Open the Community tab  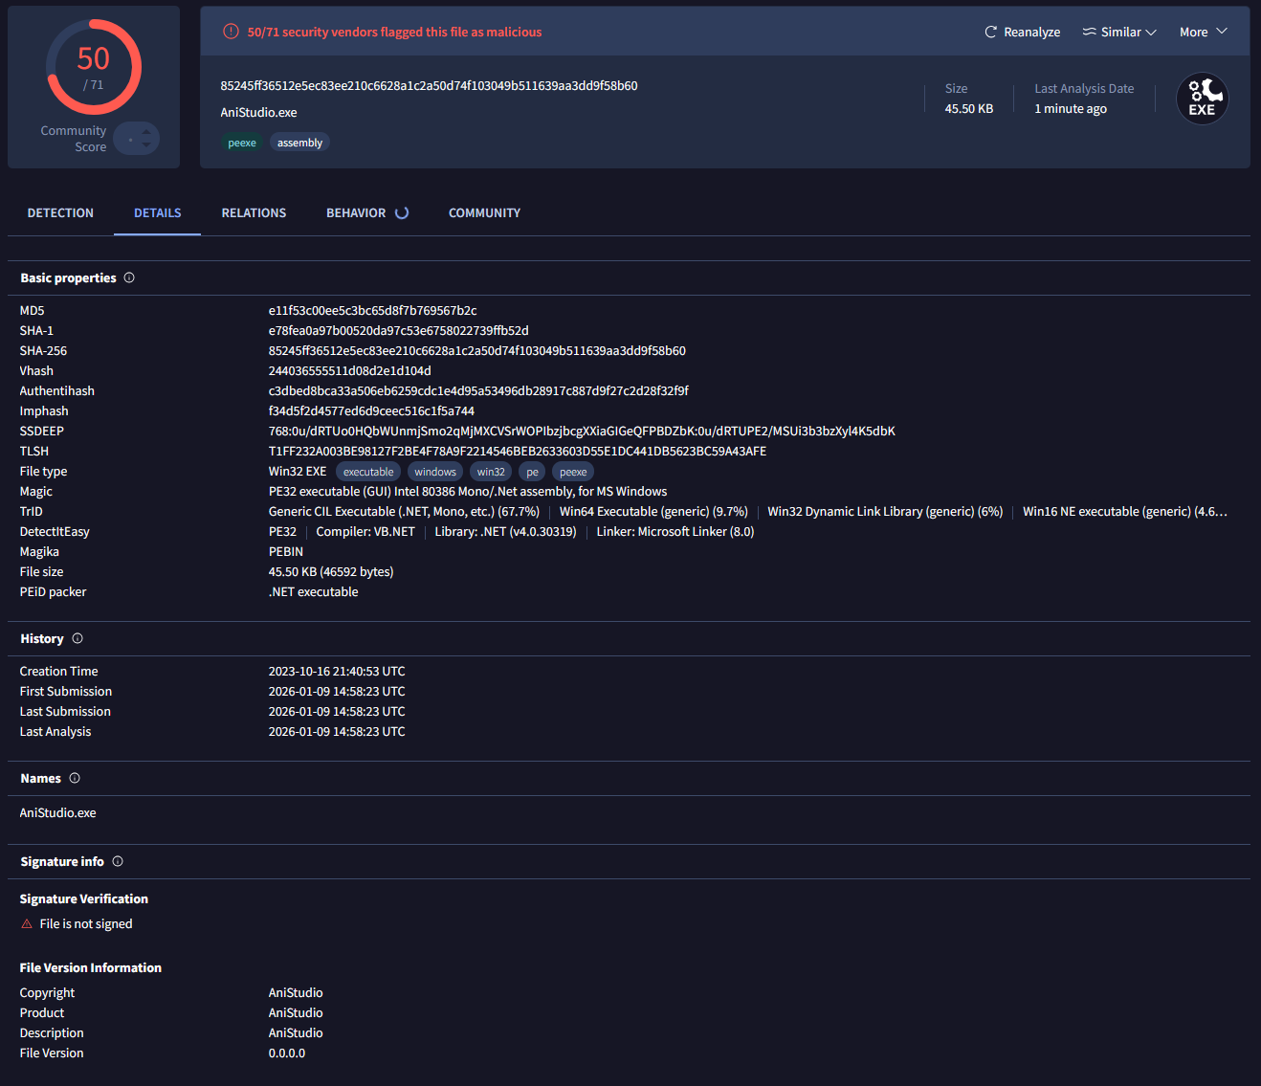(x=484, y=212)
